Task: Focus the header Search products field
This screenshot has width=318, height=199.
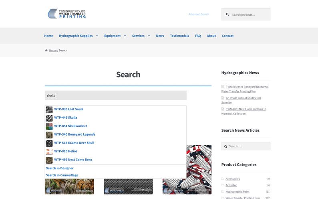Action: (246, 14)
